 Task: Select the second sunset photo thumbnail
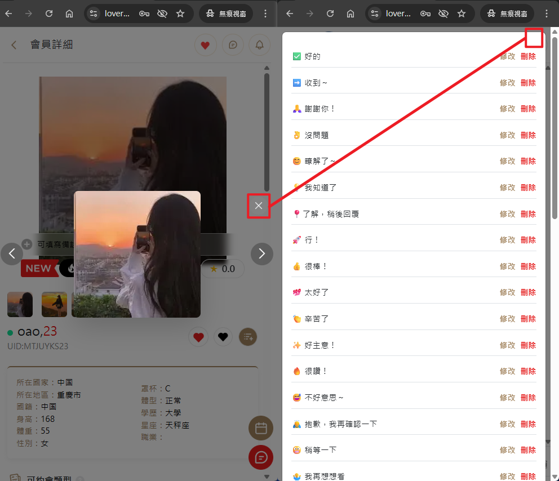coord(54,304)
